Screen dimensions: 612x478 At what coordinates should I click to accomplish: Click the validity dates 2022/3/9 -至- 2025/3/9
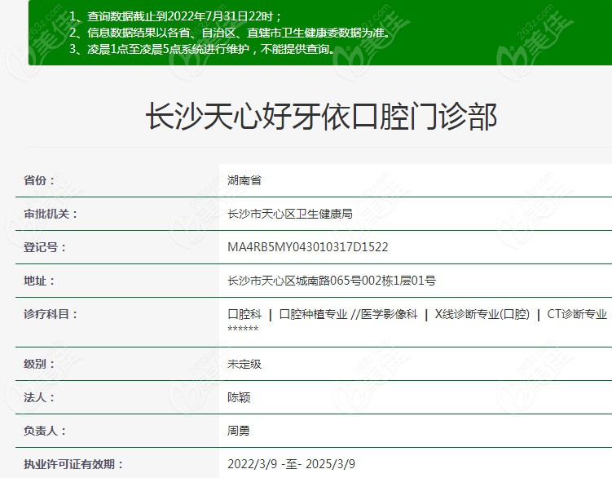coord(291,464)
